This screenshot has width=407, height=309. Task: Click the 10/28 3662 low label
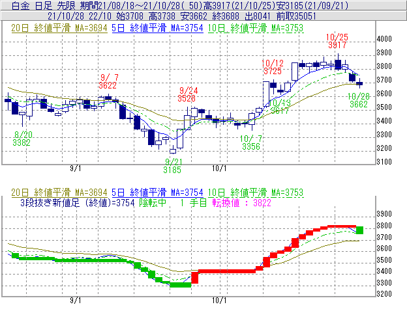tap(359, 100)
